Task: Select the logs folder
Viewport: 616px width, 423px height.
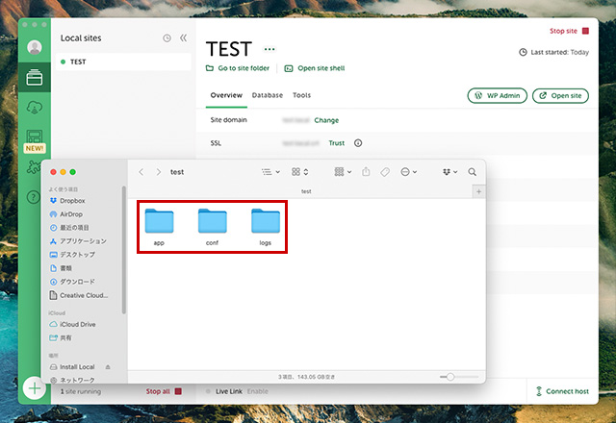Action: pos(266,227)
